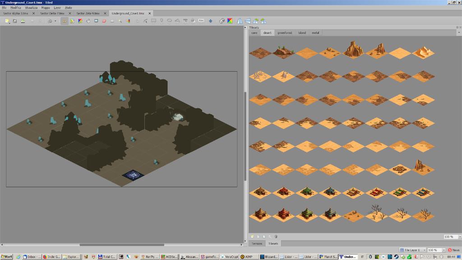
Task: Select the Insert Ellipse object tool
Action: [170, 21]
